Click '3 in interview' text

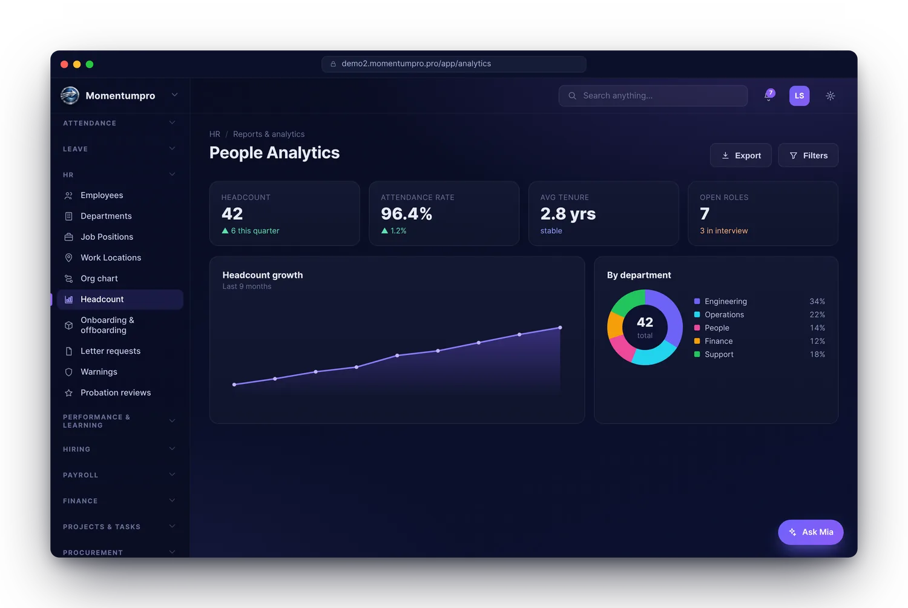[724, 231]
